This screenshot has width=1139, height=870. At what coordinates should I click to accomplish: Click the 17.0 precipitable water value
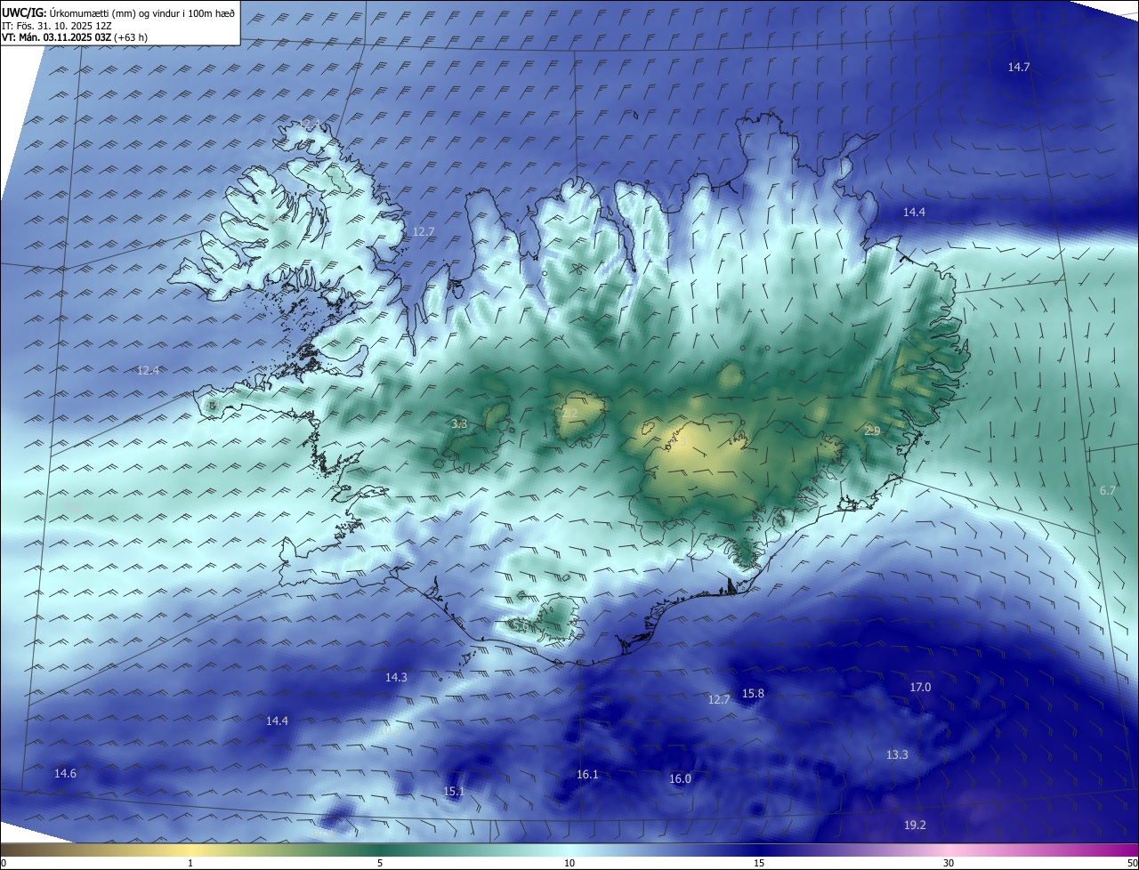[920, 688]
